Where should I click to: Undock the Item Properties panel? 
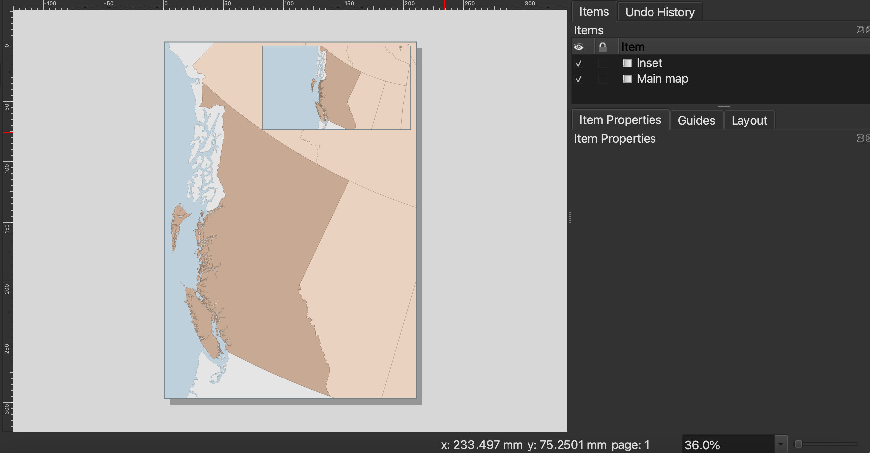pos(860,138)
